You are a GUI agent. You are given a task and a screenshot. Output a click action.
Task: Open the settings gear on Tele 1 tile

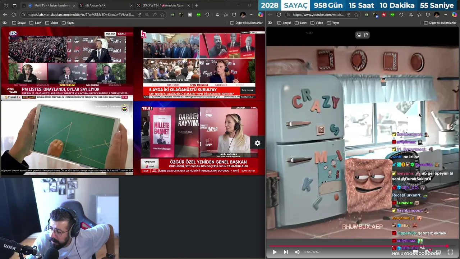pyautogui.click(x=257, y=143)
